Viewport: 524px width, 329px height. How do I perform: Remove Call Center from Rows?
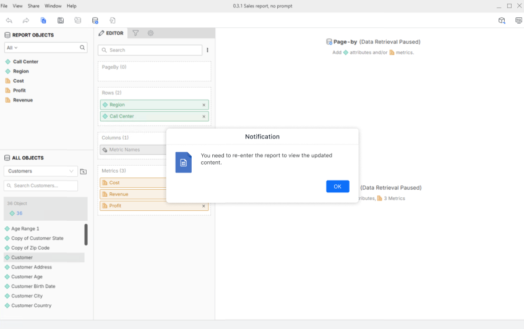(204, 116)
